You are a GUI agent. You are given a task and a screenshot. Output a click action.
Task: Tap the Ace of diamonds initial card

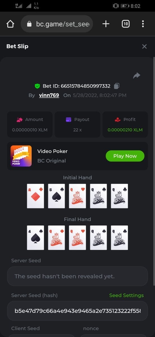36,196
